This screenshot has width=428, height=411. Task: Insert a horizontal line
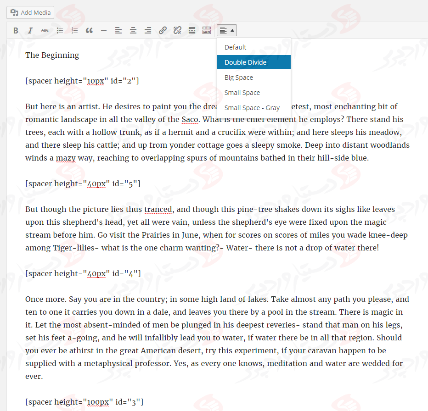[104, 31]
